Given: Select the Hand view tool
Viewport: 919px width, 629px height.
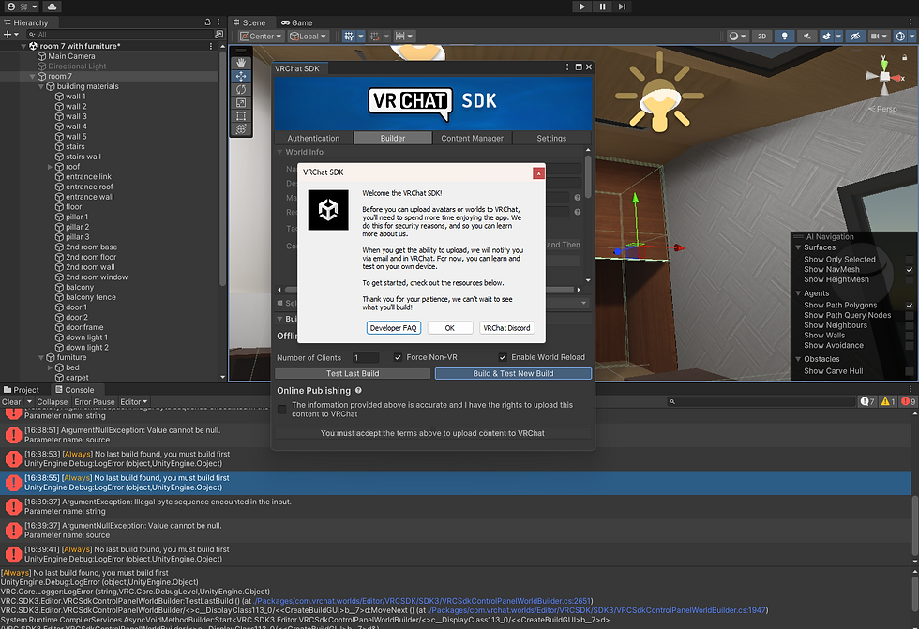Looking at the screenshot, I should 241,63.
